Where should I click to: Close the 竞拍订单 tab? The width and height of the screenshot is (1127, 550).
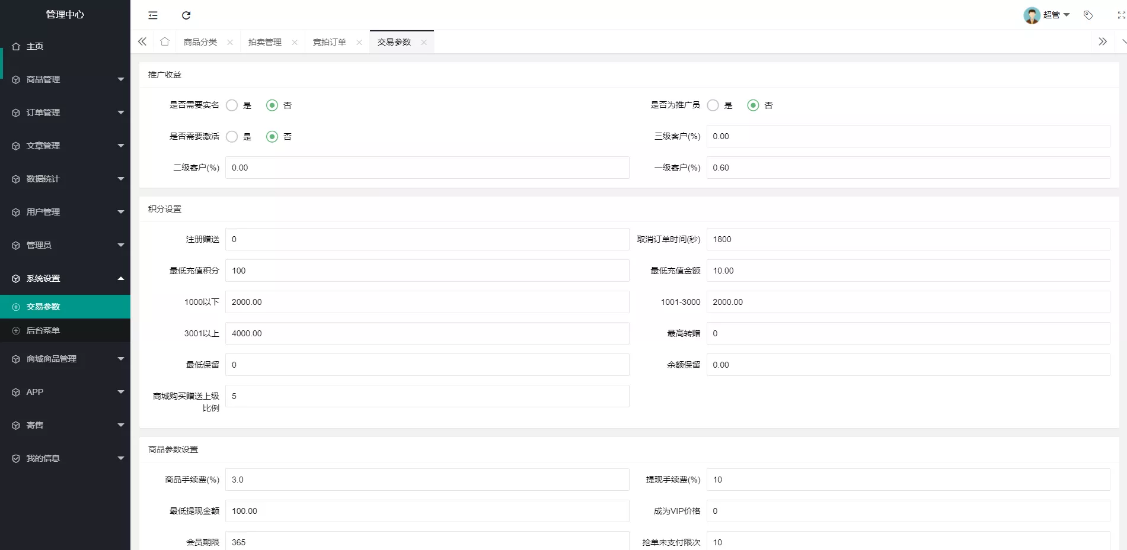(x=359, y=42)
